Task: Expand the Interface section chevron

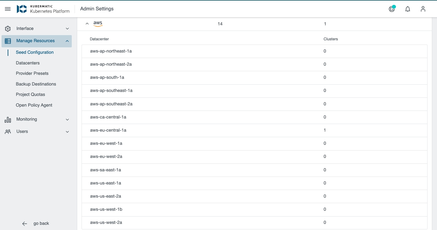Action: pyautogui.click(x=67, y=29)
